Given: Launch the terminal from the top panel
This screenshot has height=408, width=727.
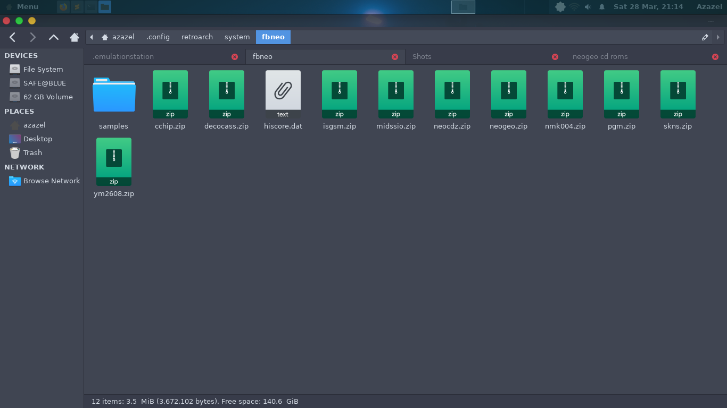Looking at the screenshot, I should coord(91,7).
